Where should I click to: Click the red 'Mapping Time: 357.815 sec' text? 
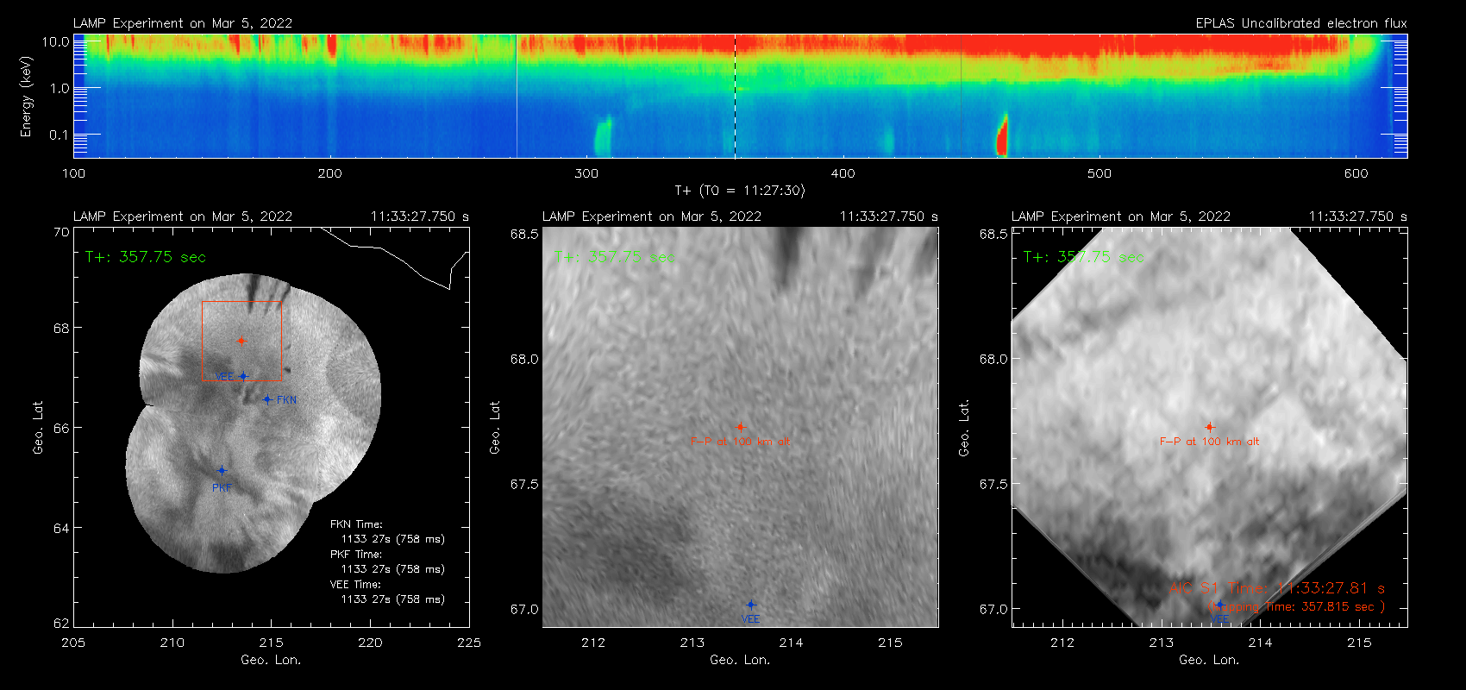click(x=1297, y=607)
